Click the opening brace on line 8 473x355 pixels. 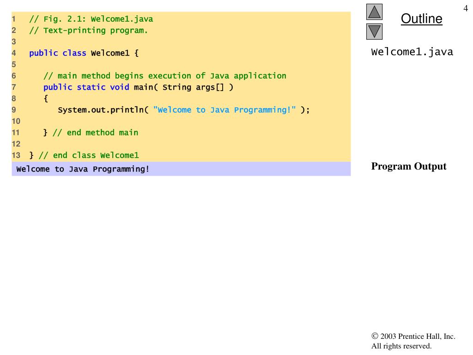(x=46, y=98)
